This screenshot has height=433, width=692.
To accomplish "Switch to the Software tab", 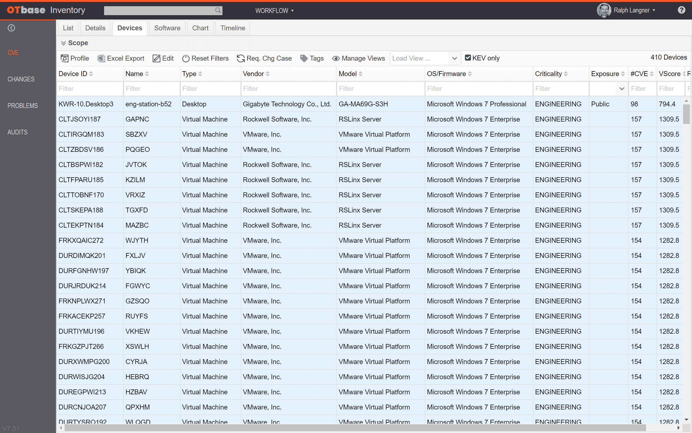I will point(167,28).
